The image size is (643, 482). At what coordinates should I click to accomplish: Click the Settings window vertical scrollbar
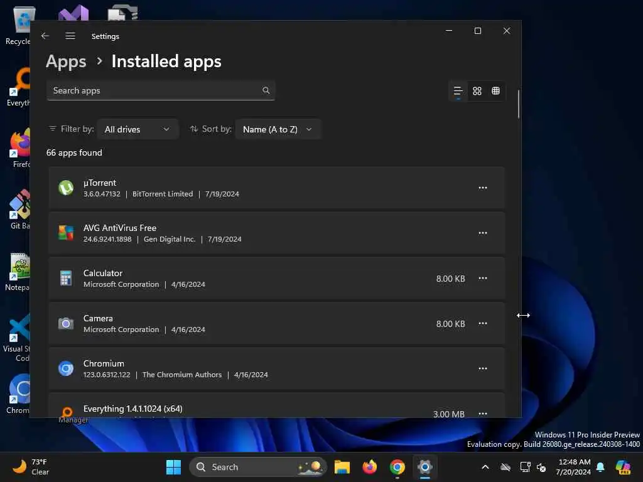point(518,105)
